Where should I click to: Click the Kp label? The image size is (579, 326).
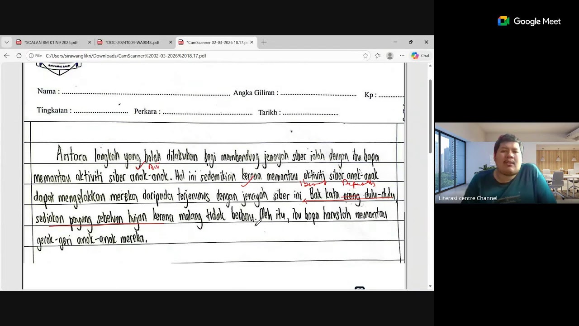pos(370,95)
